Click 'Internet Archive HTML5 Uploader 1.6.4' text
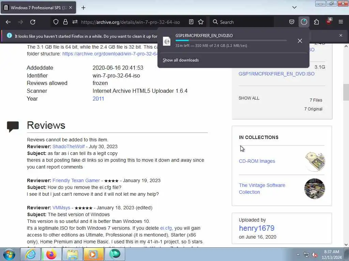 click(140, 91)
